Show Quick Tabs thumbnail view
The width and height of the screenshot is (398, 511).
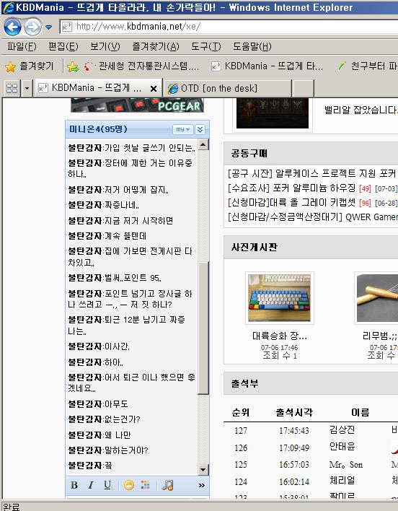pyautogui.click(x=12, y=88)
